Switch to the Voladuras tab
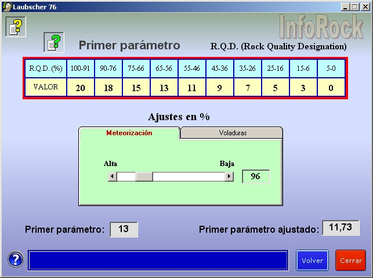373x278 pixels. tap(232, 133)
